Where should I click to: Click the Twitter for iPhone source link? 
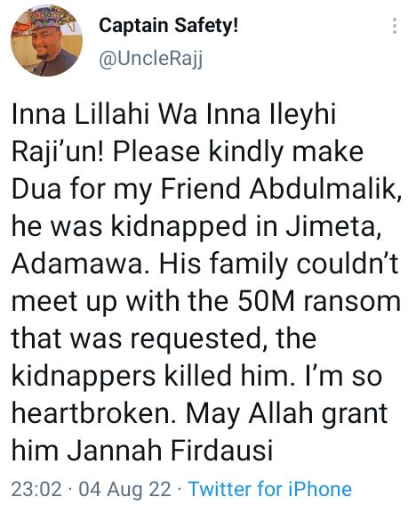[x=270, y=490]
